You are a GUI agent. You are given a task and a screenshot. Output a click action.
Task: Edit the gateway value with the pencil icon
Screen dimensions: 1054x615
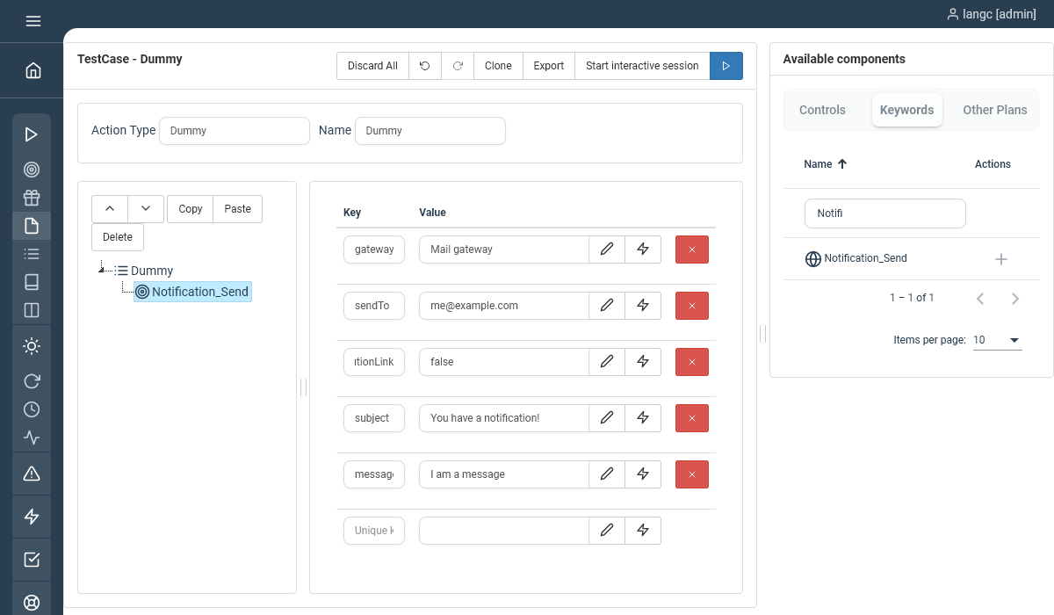pyautogui.click(x=607, y=250)
